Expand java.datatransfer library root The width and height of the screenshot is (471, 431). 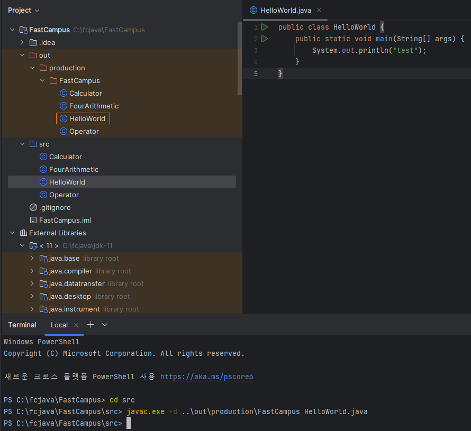tap(32, 283)
